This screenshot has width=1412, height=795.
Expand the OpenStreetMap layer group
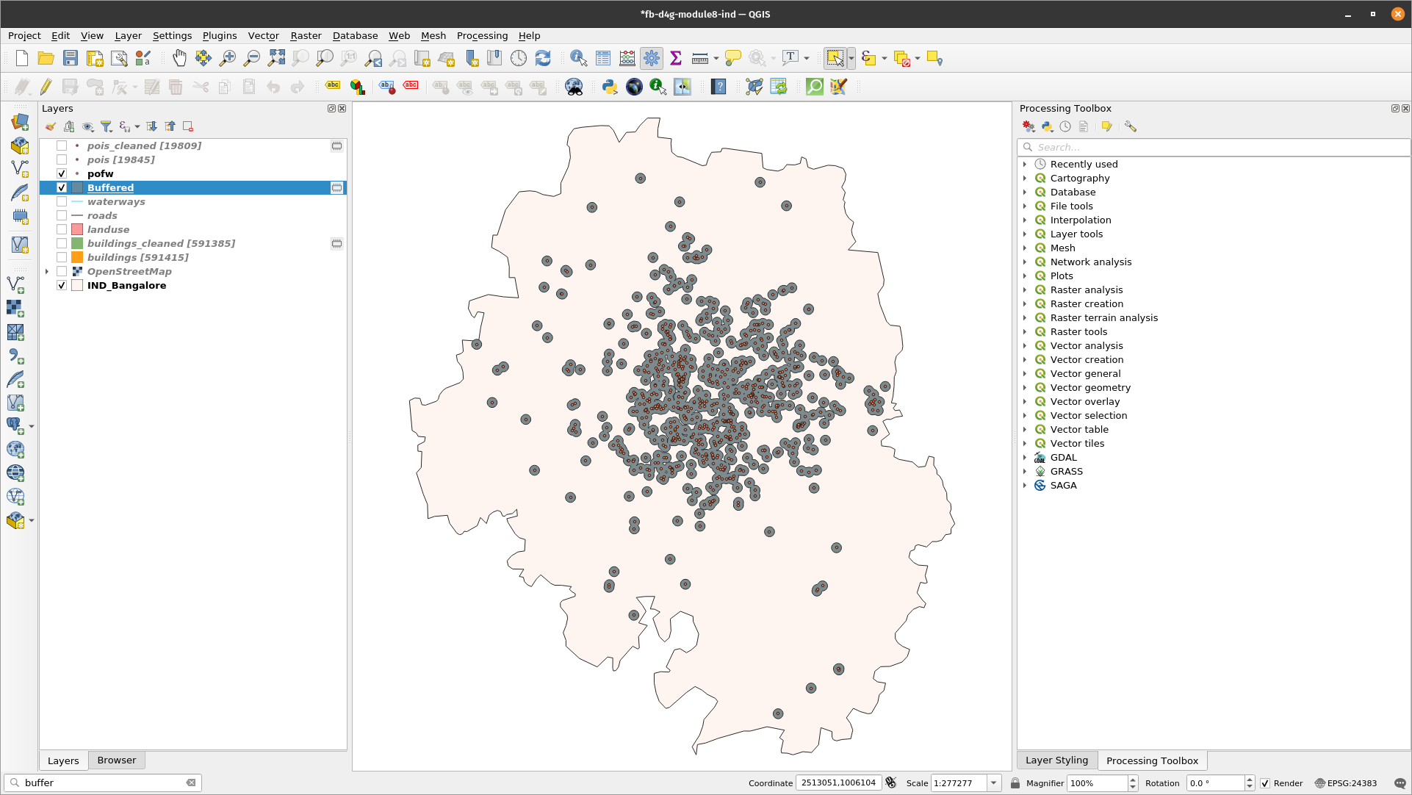[46, 271]
